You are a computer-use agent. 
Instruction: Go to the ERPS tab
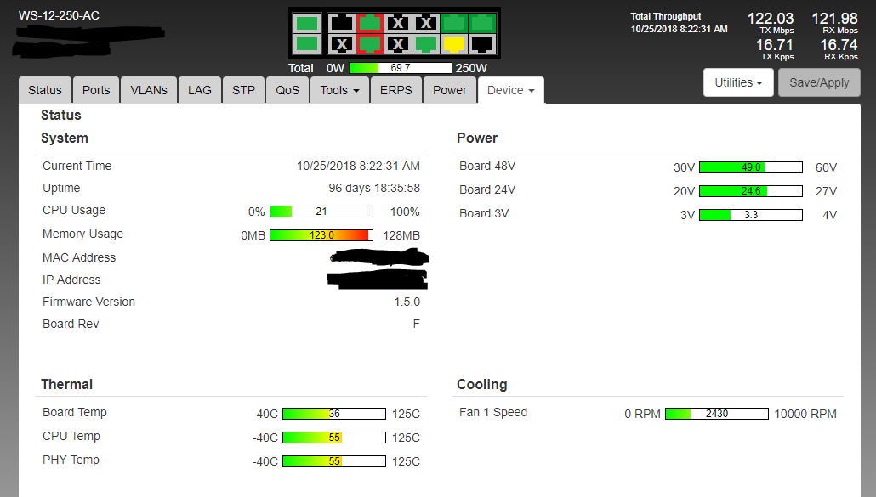(396, 90)
